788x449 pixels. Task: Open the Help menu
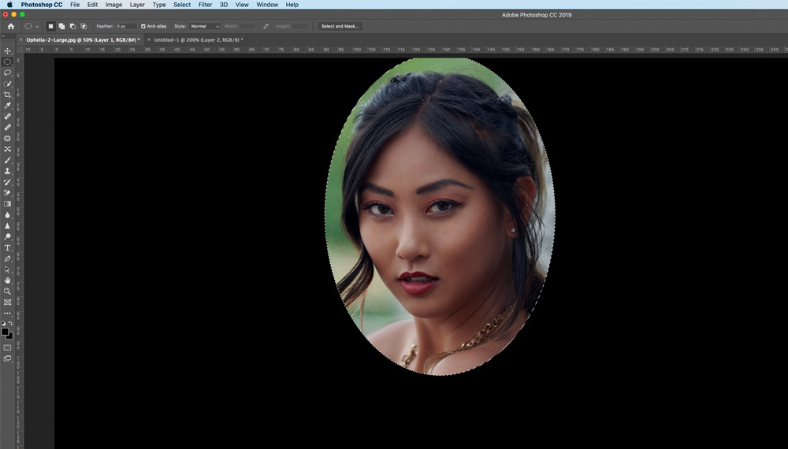coord(292,5)
